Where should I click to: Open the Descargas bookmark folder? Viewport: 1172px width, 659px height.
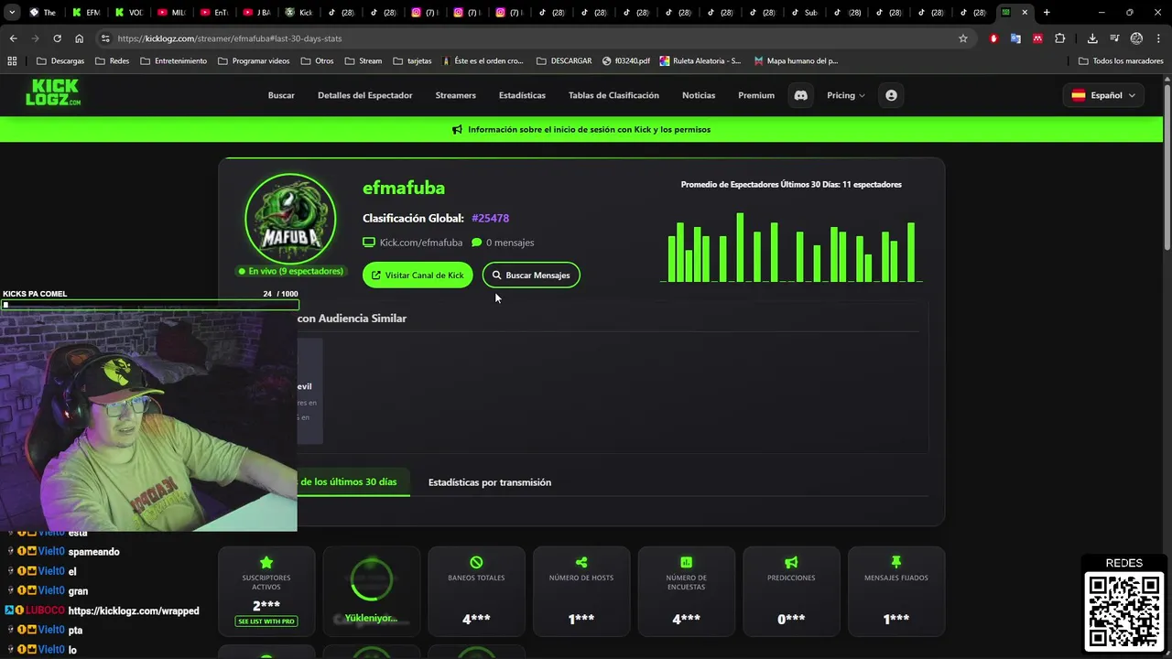(x=60, y=61)
